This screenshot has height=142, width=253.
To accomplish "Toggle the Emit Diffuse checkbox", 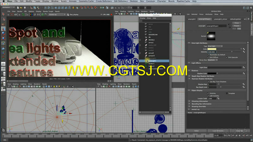I will pyautogui.click(x=208, y=57).
